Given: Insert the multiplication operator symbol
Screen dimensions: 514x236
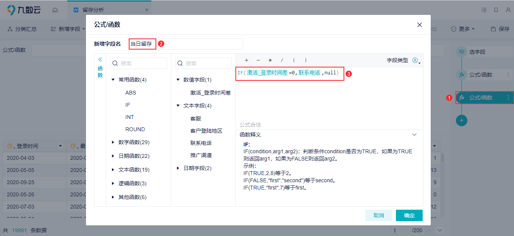Looking at the screenshot, I should 270,60.
